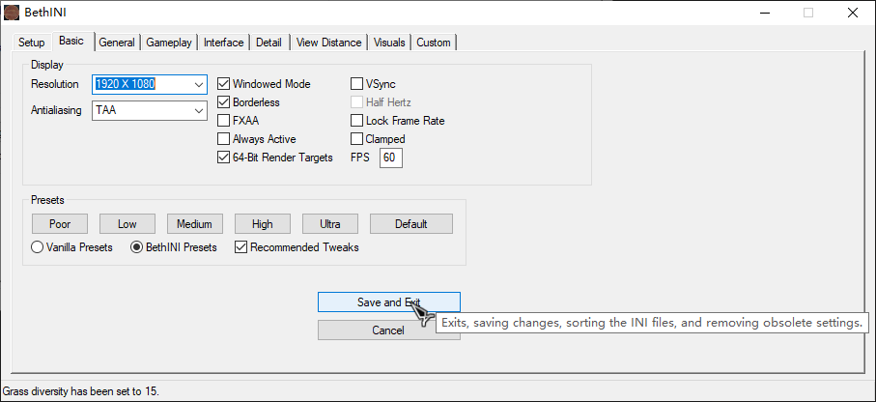Go to the Gameplay tab
876x402 pixels.
click(169, 43)
